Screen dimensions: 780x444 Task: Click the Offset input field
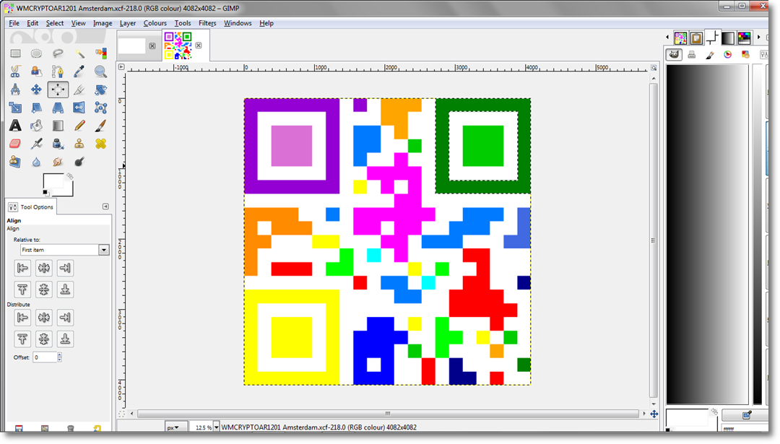(x=45, y=357)
